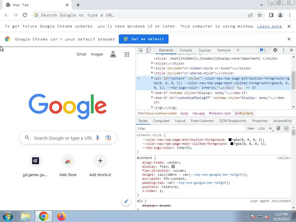
Task: Open the Learn more link
Action: click(269, 26)
